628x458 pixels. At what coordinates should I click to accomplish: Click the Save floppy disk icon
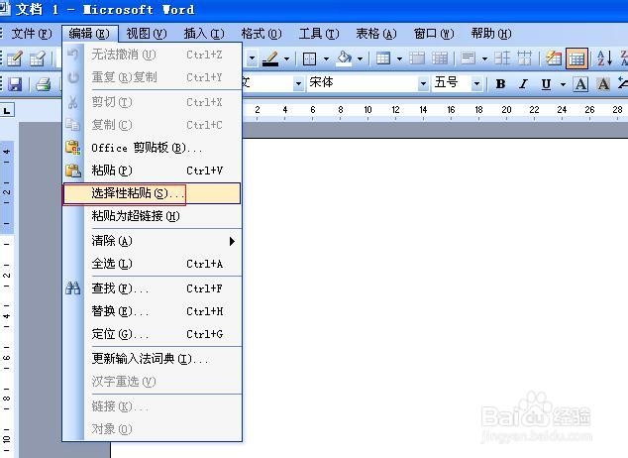point(15,84)
